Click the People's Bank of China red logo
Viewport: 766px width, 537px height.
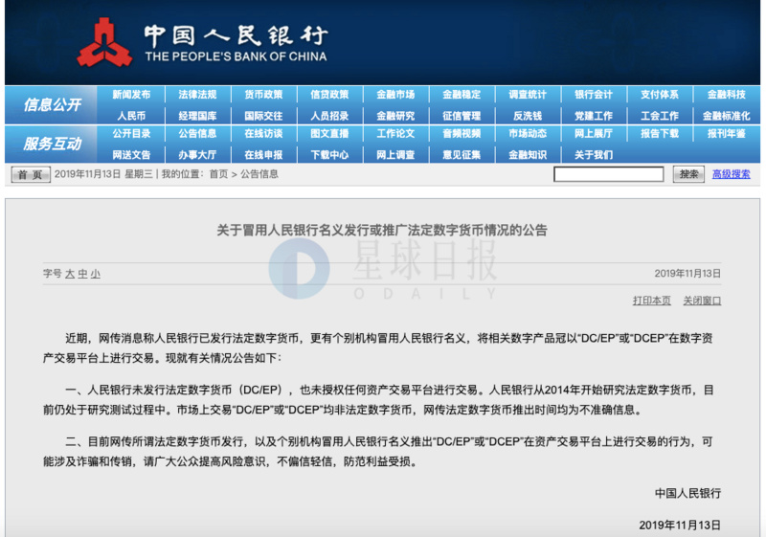pyautogui.click(x=104, y=42)
